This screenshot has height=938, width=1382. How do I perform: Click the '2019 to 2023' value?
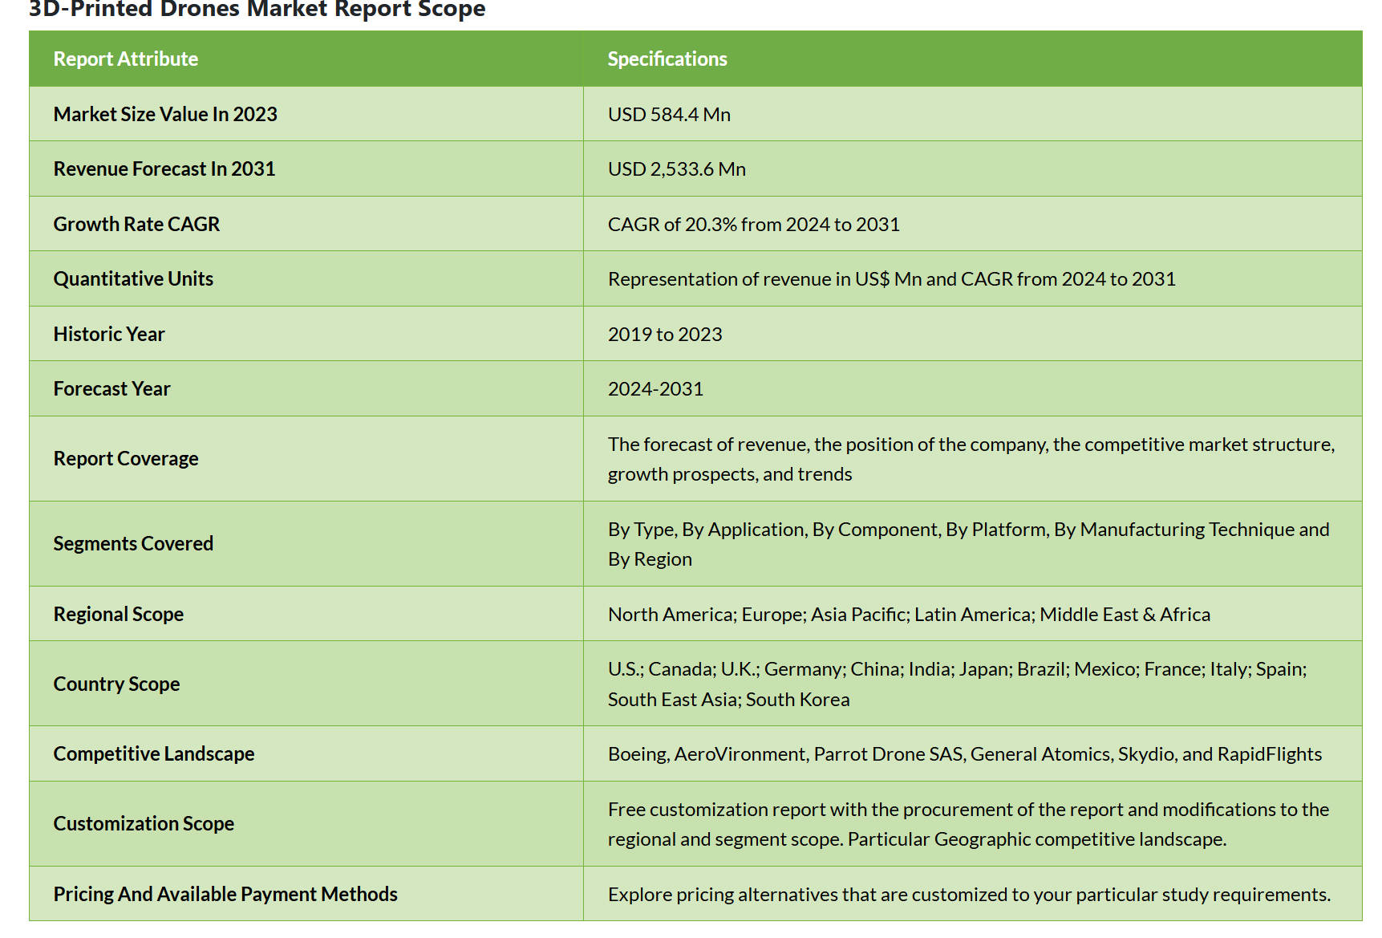tap(664, 335)
